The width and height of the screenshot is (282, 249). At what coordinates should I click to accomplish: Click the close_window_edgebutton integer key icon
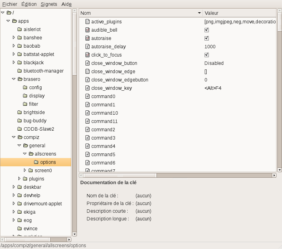point(87,80)
